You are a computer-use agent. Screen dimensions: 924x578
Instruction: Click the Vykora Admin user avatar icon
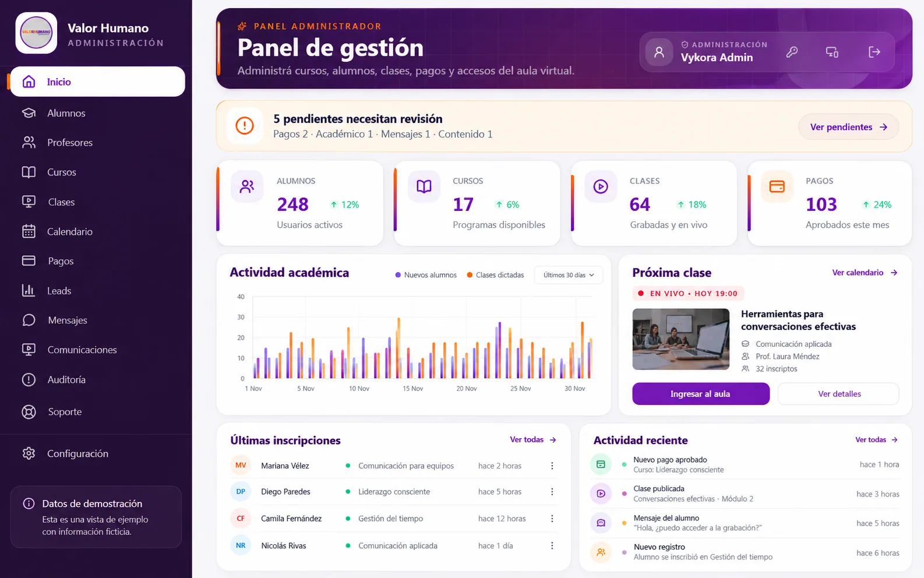point(659,52)
